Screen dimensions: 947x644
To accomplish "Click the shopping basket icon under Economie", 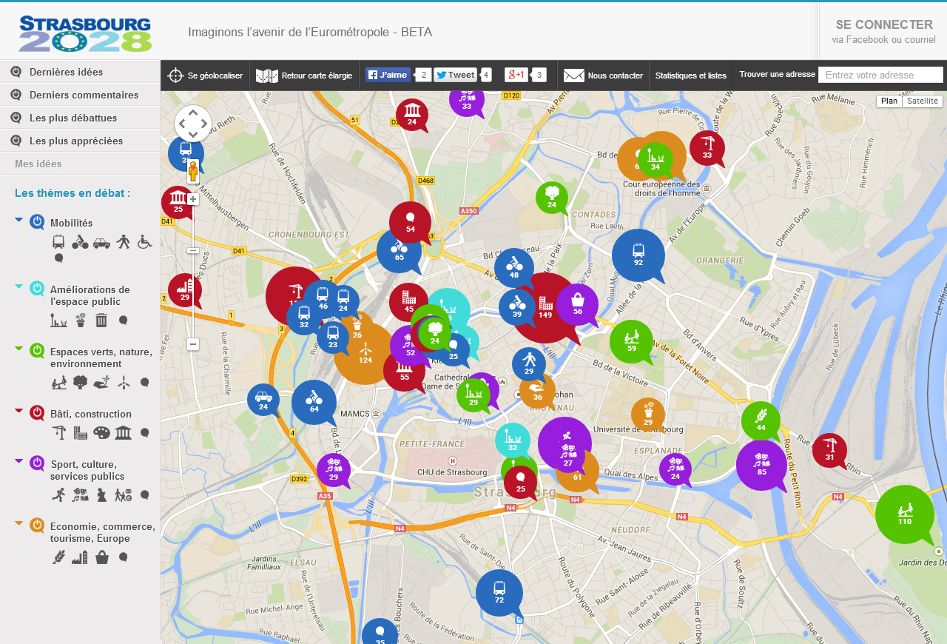I will coord(102,557).
